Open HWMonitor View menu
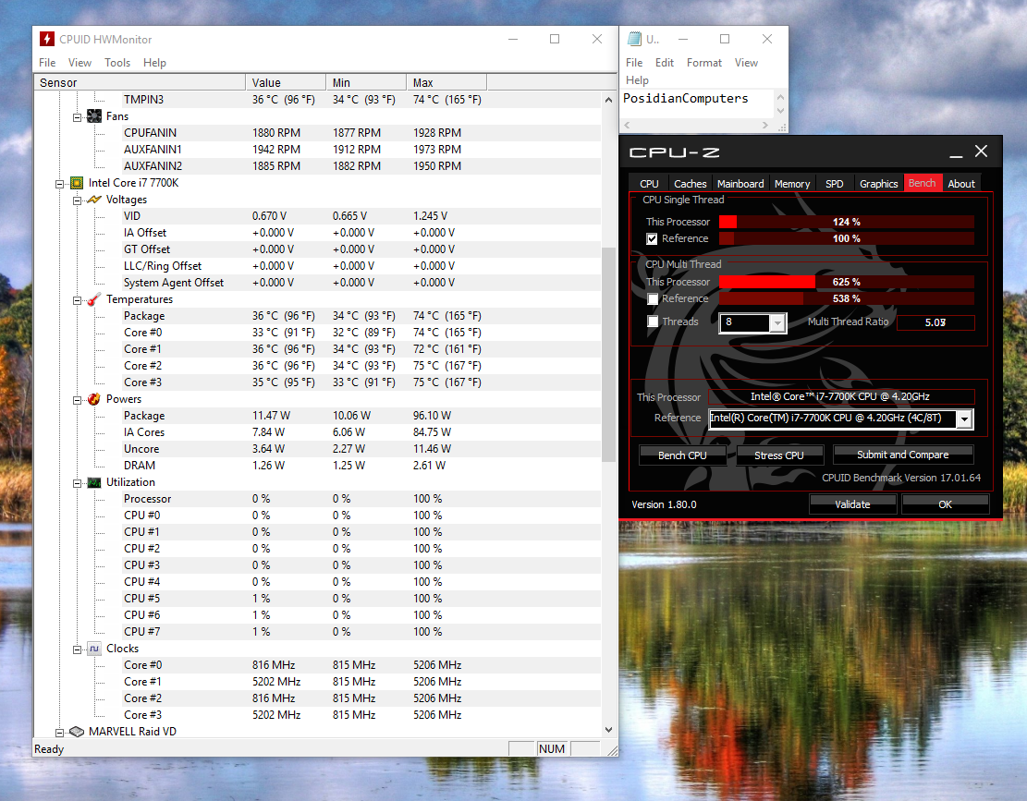The width and height of the screenshot is (1027, 801). tap(79, 63)
